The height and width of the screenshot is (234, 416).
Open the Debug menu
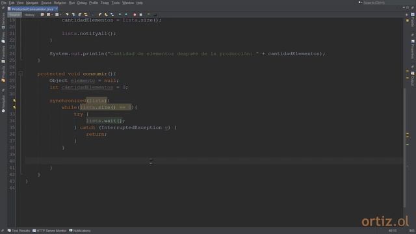pos(82,3)
